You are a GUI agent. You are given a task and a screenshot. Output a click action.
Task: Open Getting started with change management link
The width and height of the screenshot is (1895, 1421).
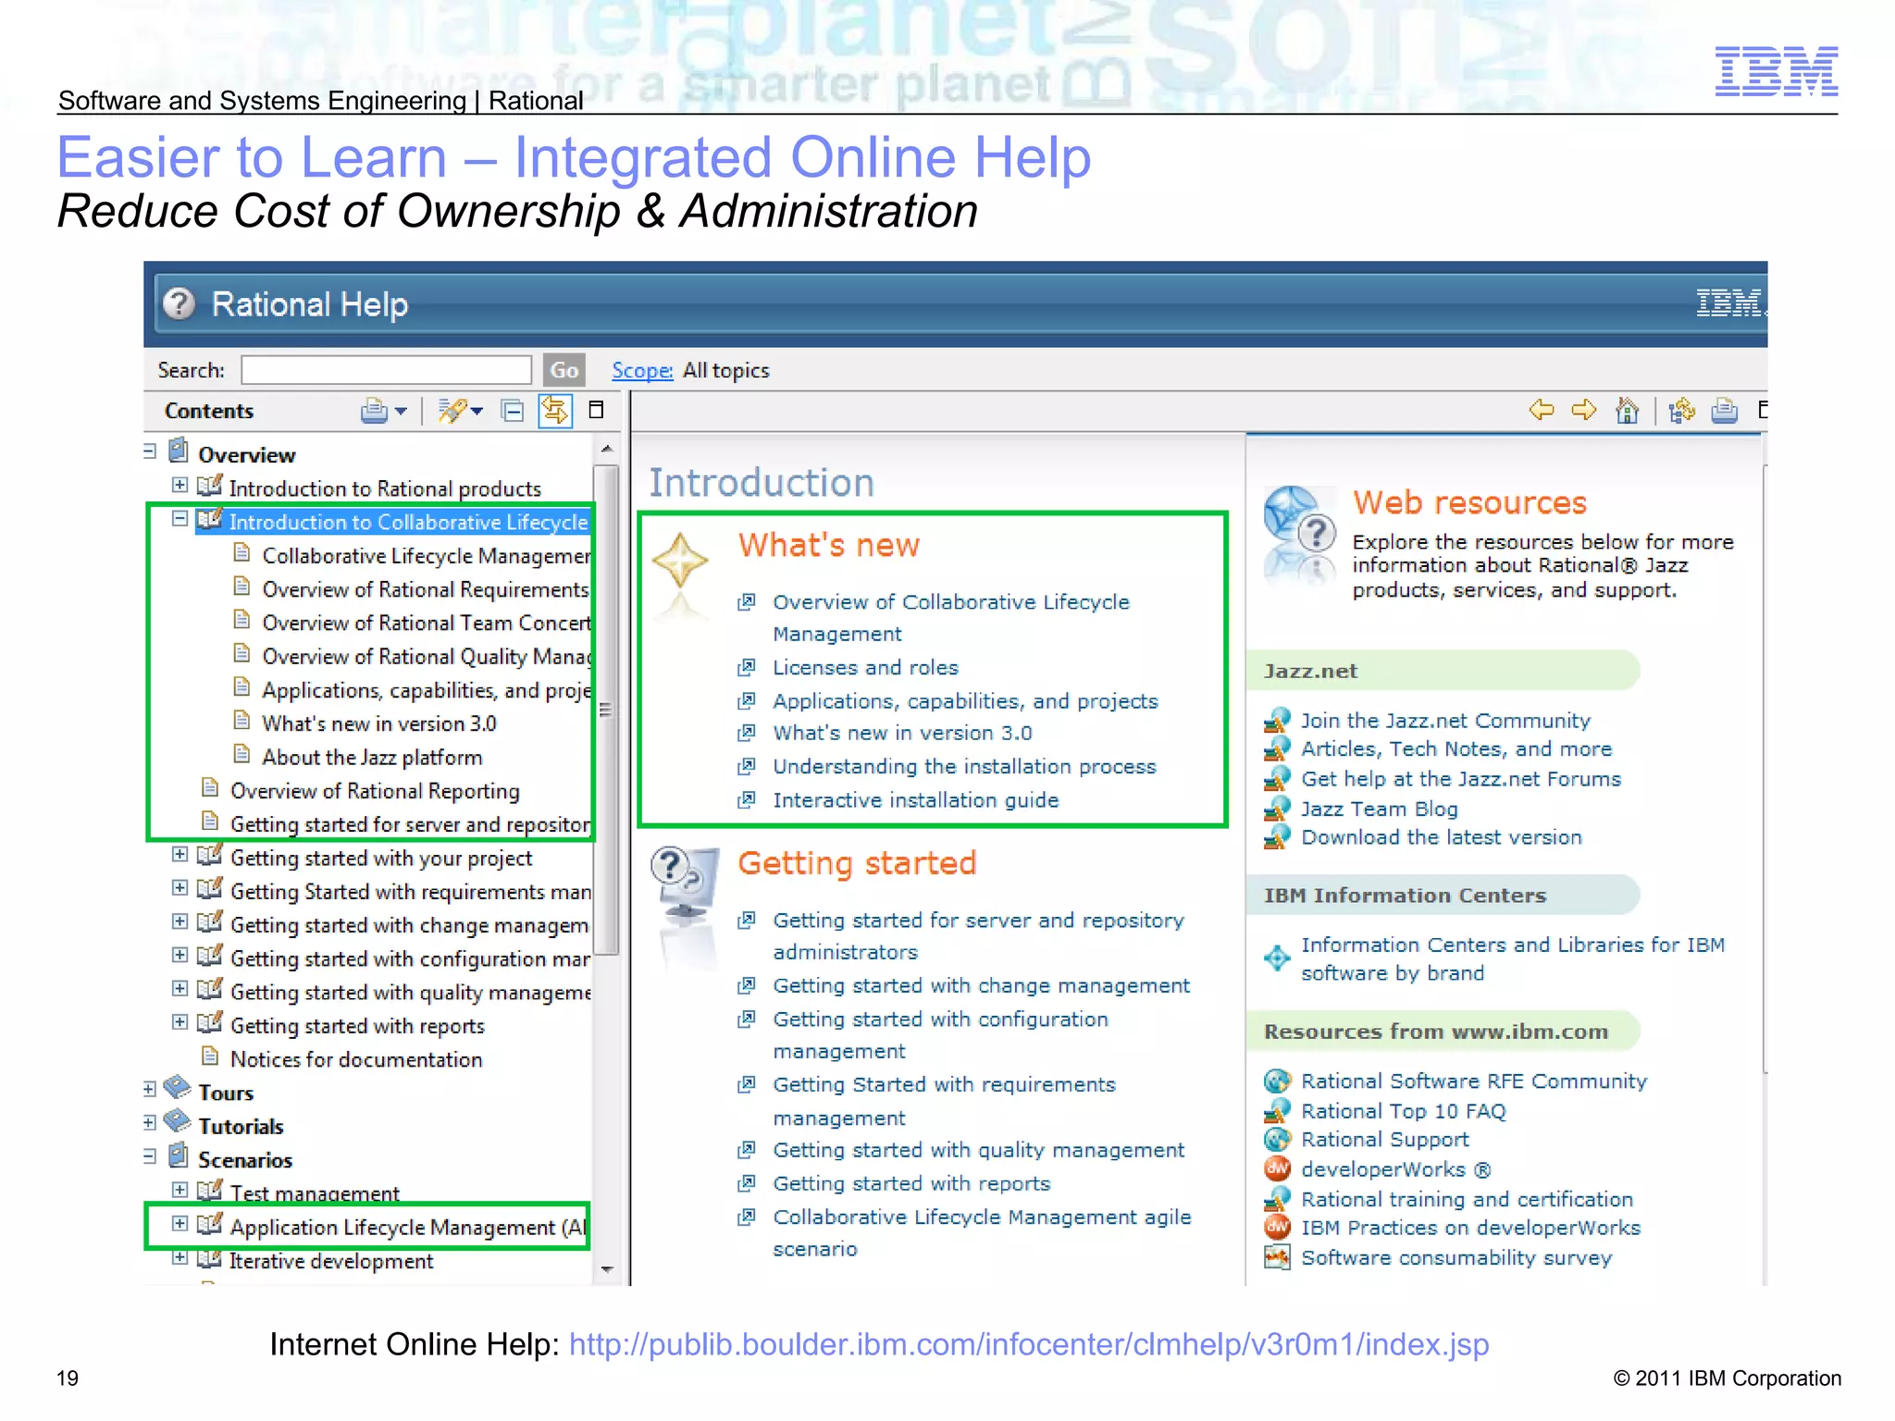click(x=981, y=986)
